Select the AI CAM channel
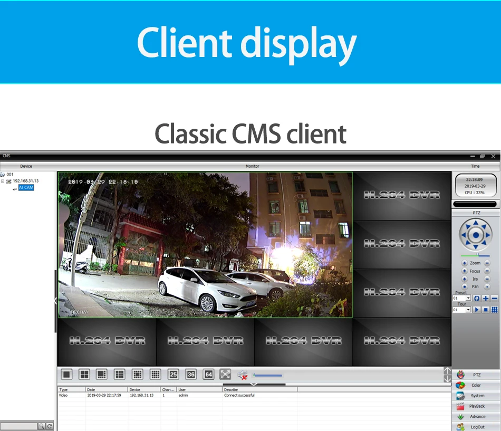Viewport: 501px width, 431px height. pyautogui.click(x=26, y=188)
